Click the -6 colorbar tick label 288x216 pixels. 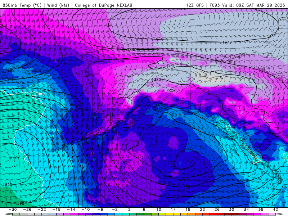pos(100,210)
